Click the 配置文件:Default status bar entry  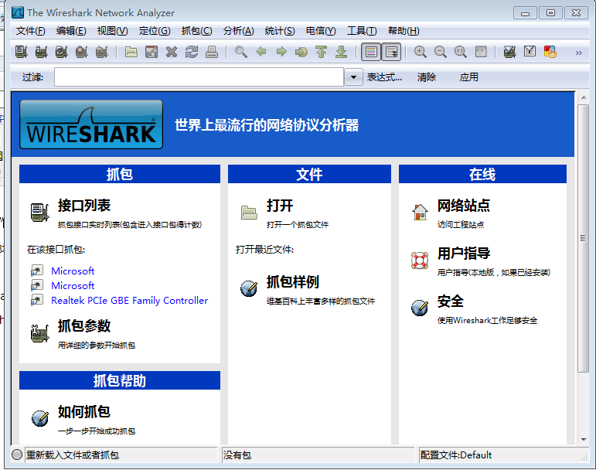click(456, 455)
